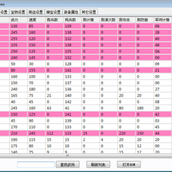Click the 打开ROM button

(x=129, y=164)
